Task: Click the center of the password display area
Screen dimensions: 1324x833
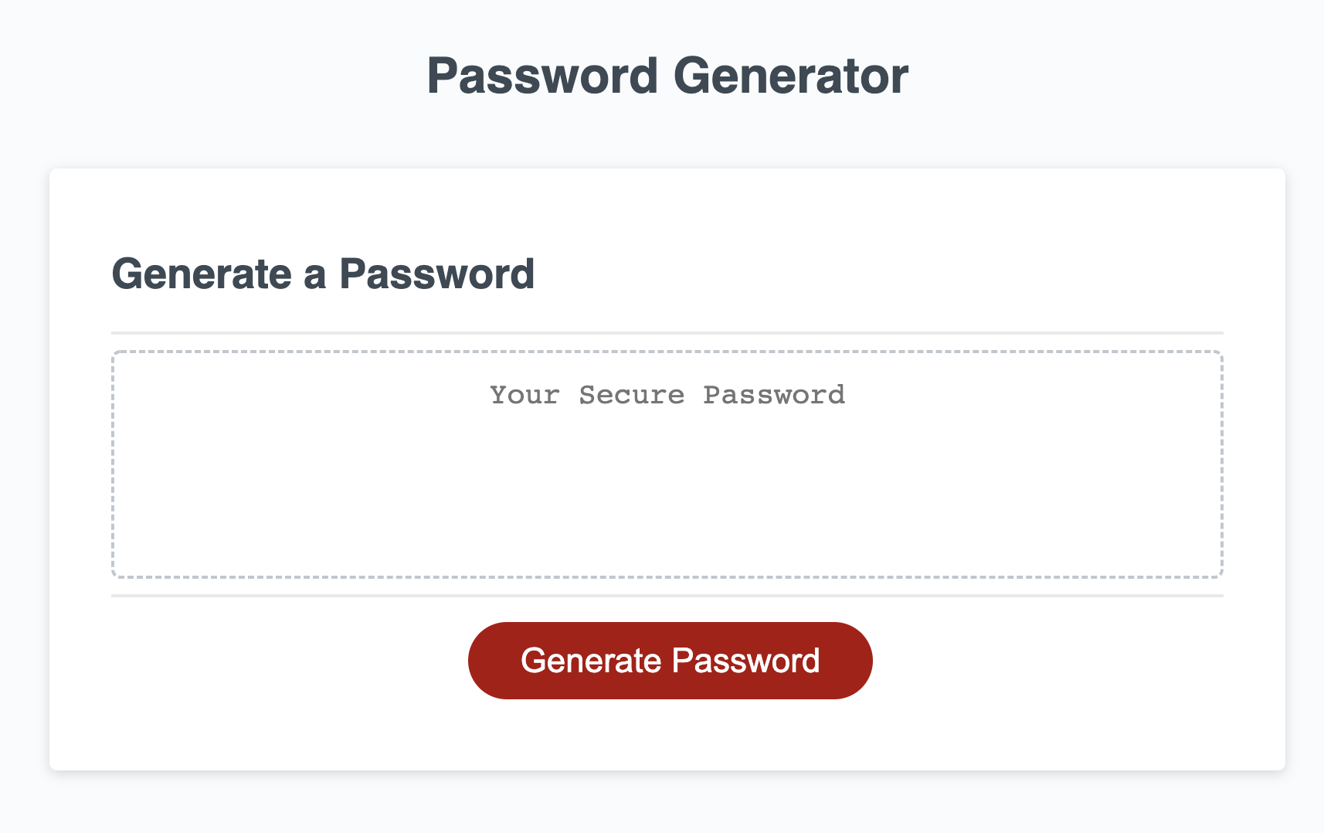Action: (x=668, y=464)
